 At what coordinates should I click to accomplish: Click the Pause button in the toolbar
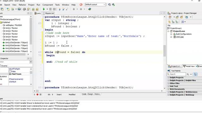coord(50,9)
